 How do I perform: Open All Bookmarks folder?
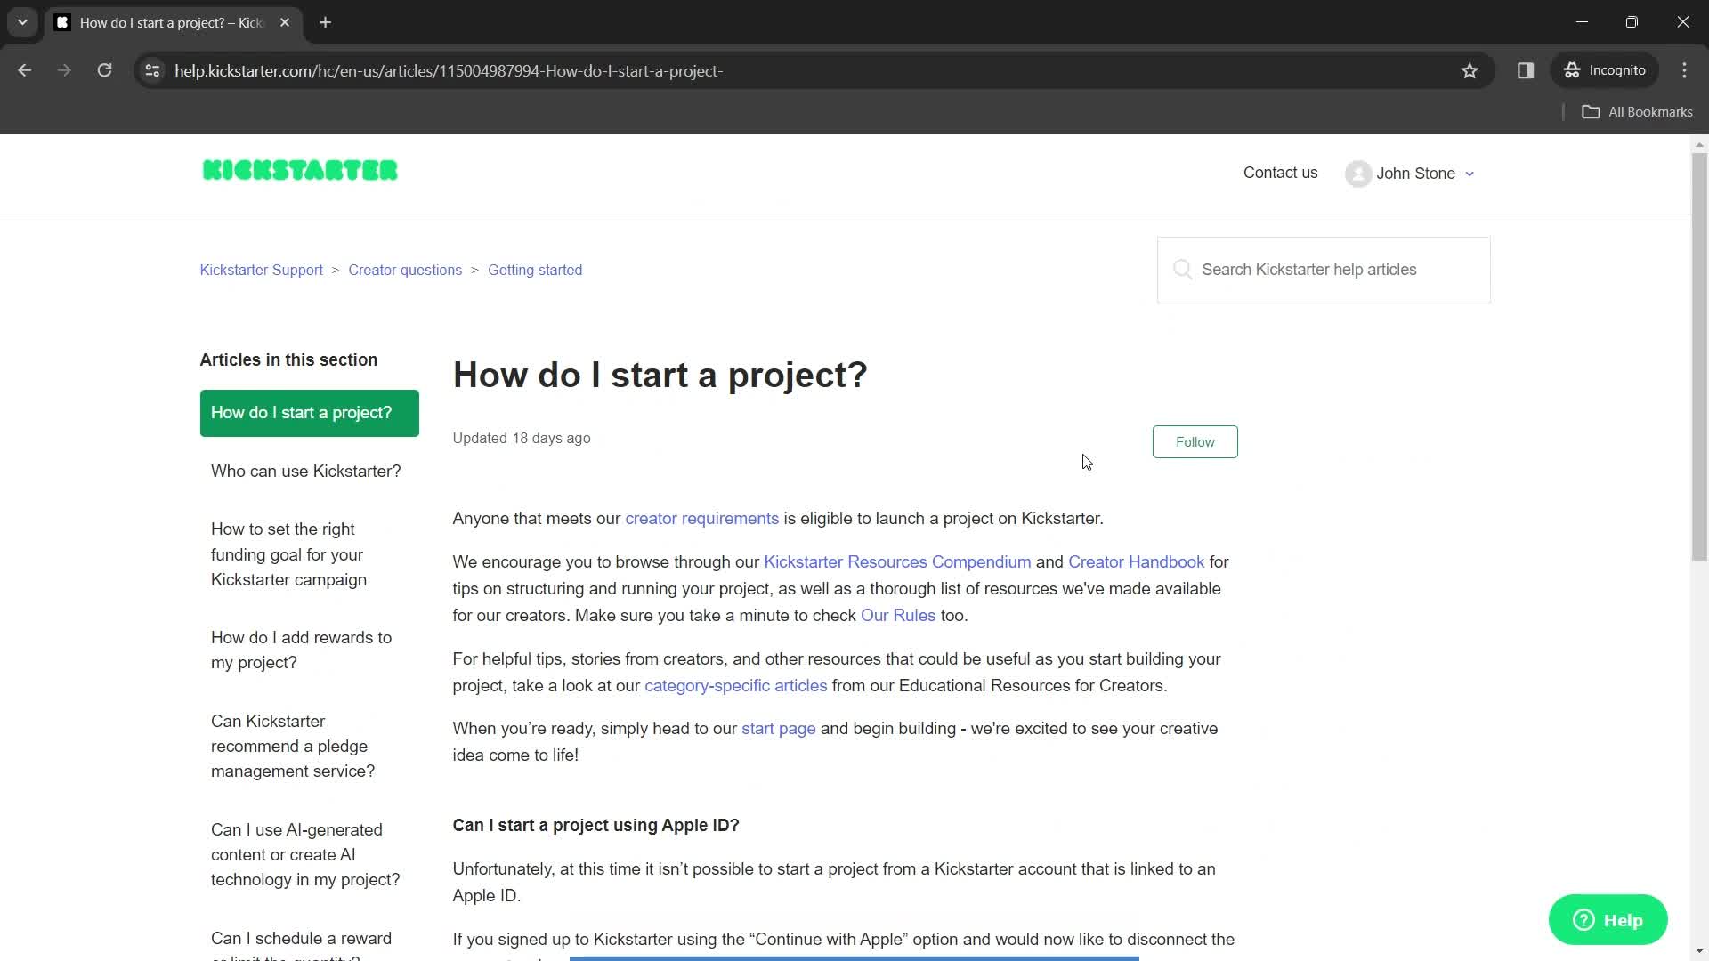coord(1637,111)
